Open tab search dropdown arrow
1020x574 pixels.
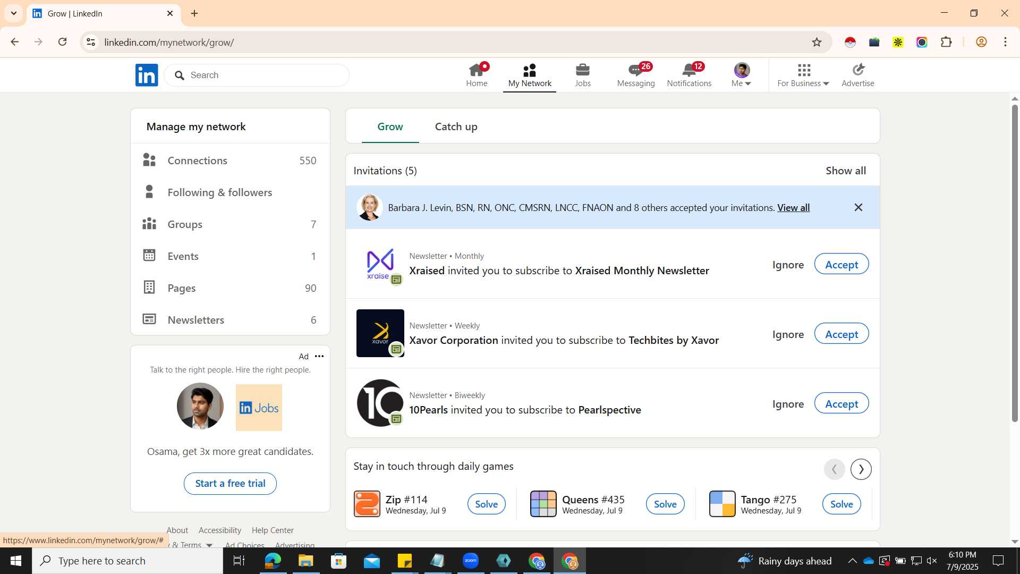pos(14,13)
